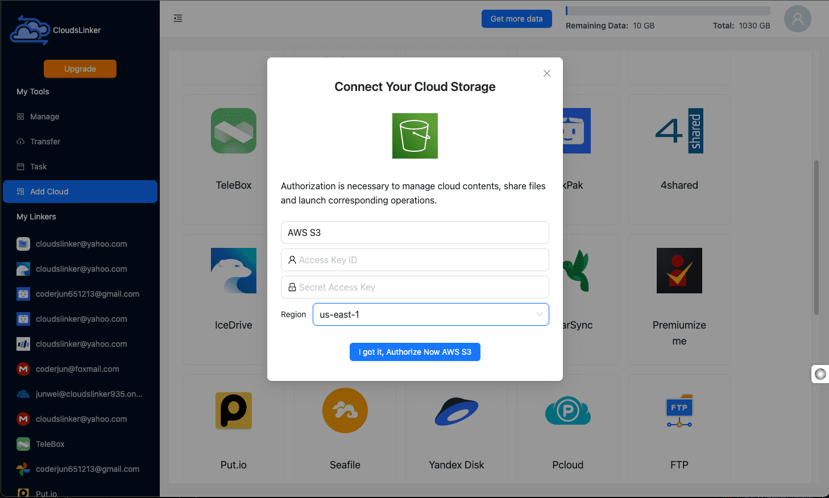
Task: Click the Google Photos icon beside coderjun651213@gmail.com
Action: coord(23,469)
